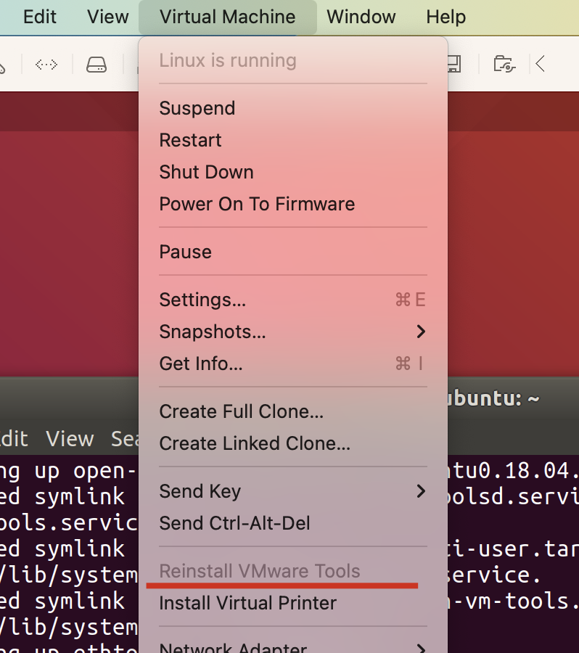Open the Network Adapter submenu
Viewport: 579px width, 653px height.
(293, 646)
